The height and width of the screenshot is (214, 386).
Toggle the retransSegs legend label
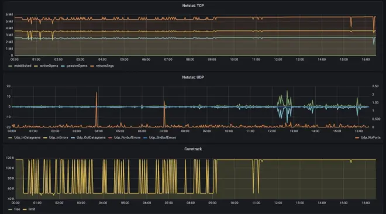105,66
